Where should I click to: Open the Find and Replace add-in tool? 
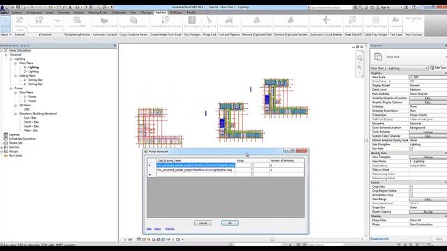pos(229,22)
